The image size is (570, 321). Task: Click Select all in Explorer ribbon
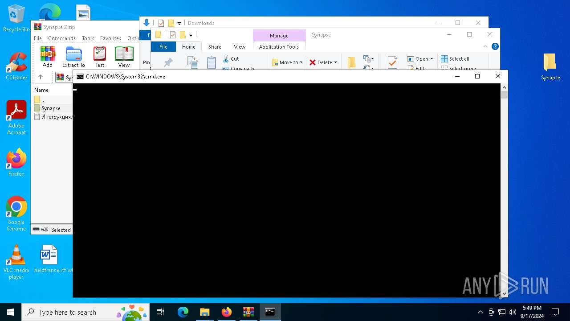tap(455, 59)
